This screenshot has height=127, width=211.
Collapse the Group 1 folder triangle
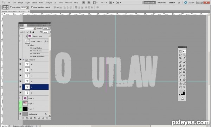[x=24, y=59]
